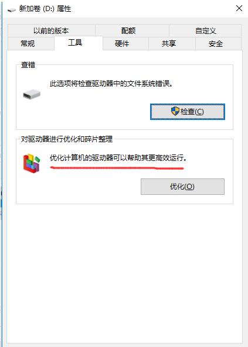Close the 新加卷 (D:) 属性 dialog
This screenshot has height=347, width=248.
(239, 9)
